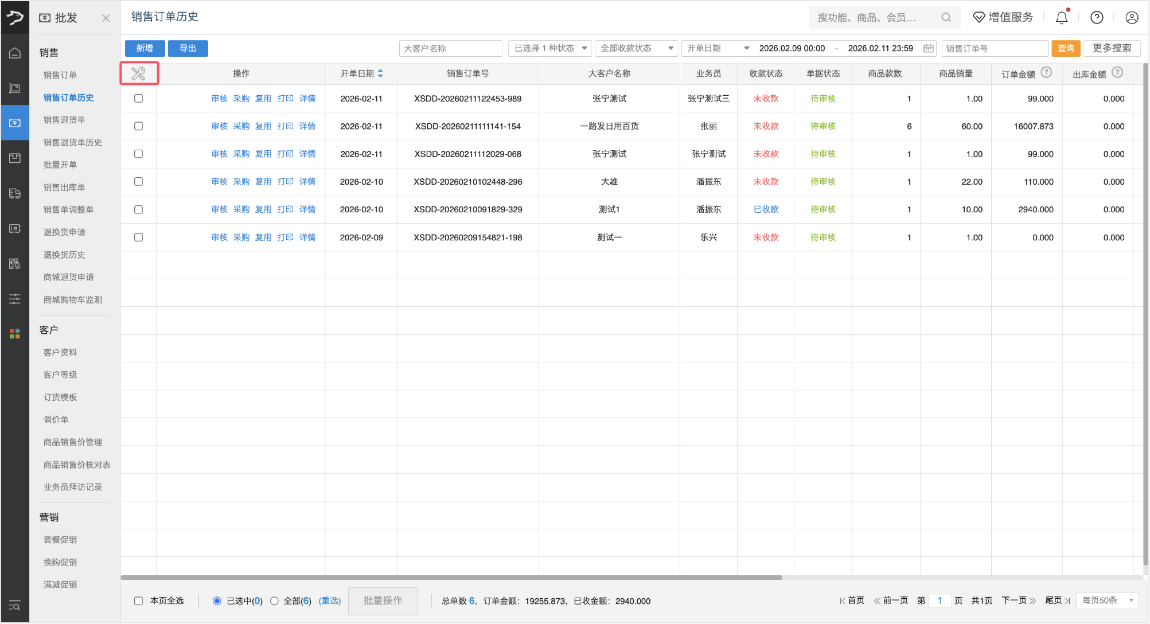1150x624 pixels.
Task: Click the horizontal scrollbar below the table
Action: click(451, 578)
